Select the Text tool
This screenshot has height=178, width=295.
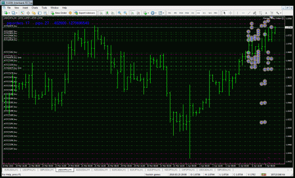click(266, 13)
